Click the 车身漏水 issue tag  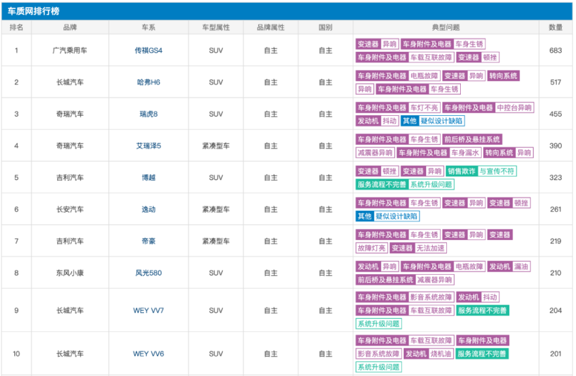tap(465, 153)
